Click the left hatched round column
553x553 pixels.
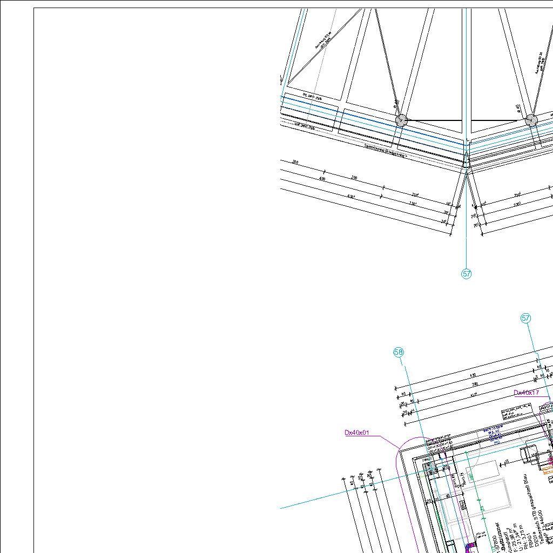click(x=401, y=120)
